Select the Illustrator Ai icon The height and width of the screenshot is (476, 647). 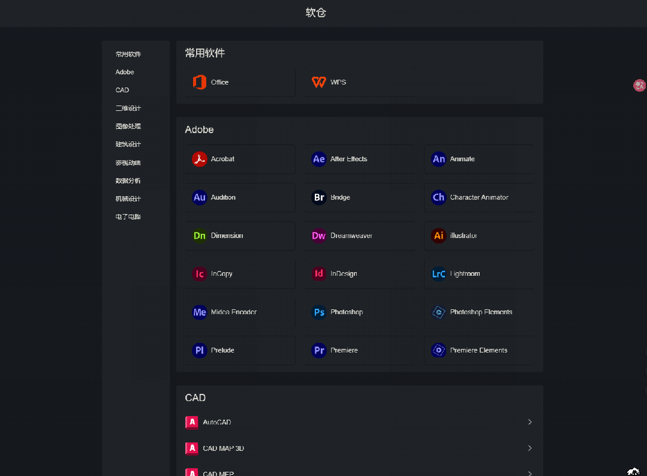[x=439, y=236]
